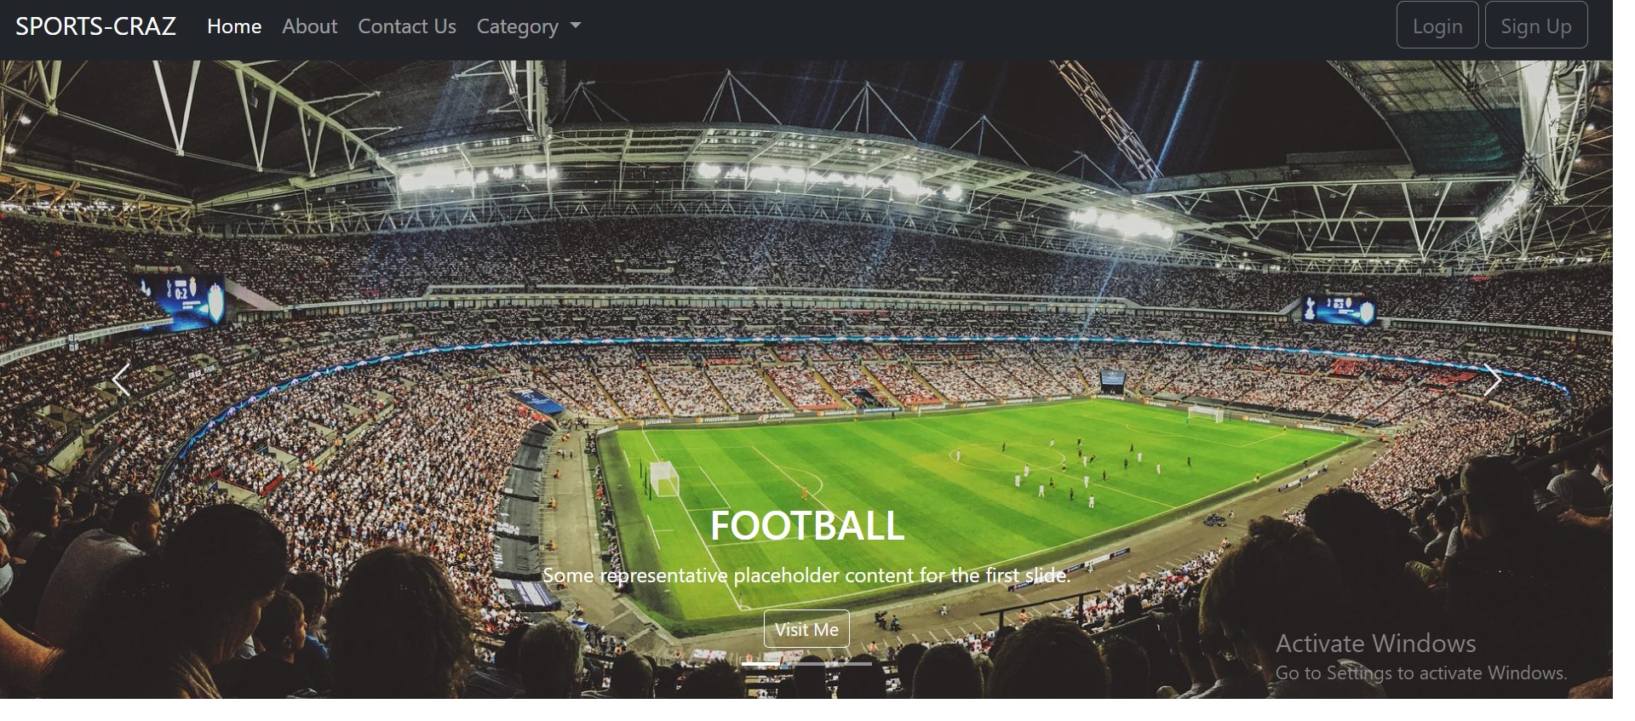Advance to the next carousel slide

(x=1492, y=380)
